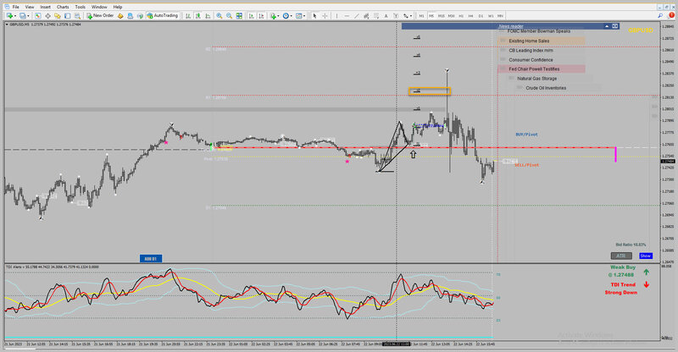Zoom out on the chart

point(229,15)
